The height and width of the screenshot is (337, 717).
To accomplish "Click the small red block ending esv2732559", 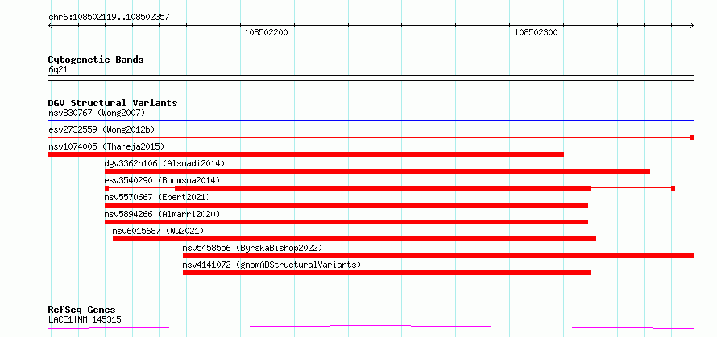I will pyautogui.click(x=692, y=138).
